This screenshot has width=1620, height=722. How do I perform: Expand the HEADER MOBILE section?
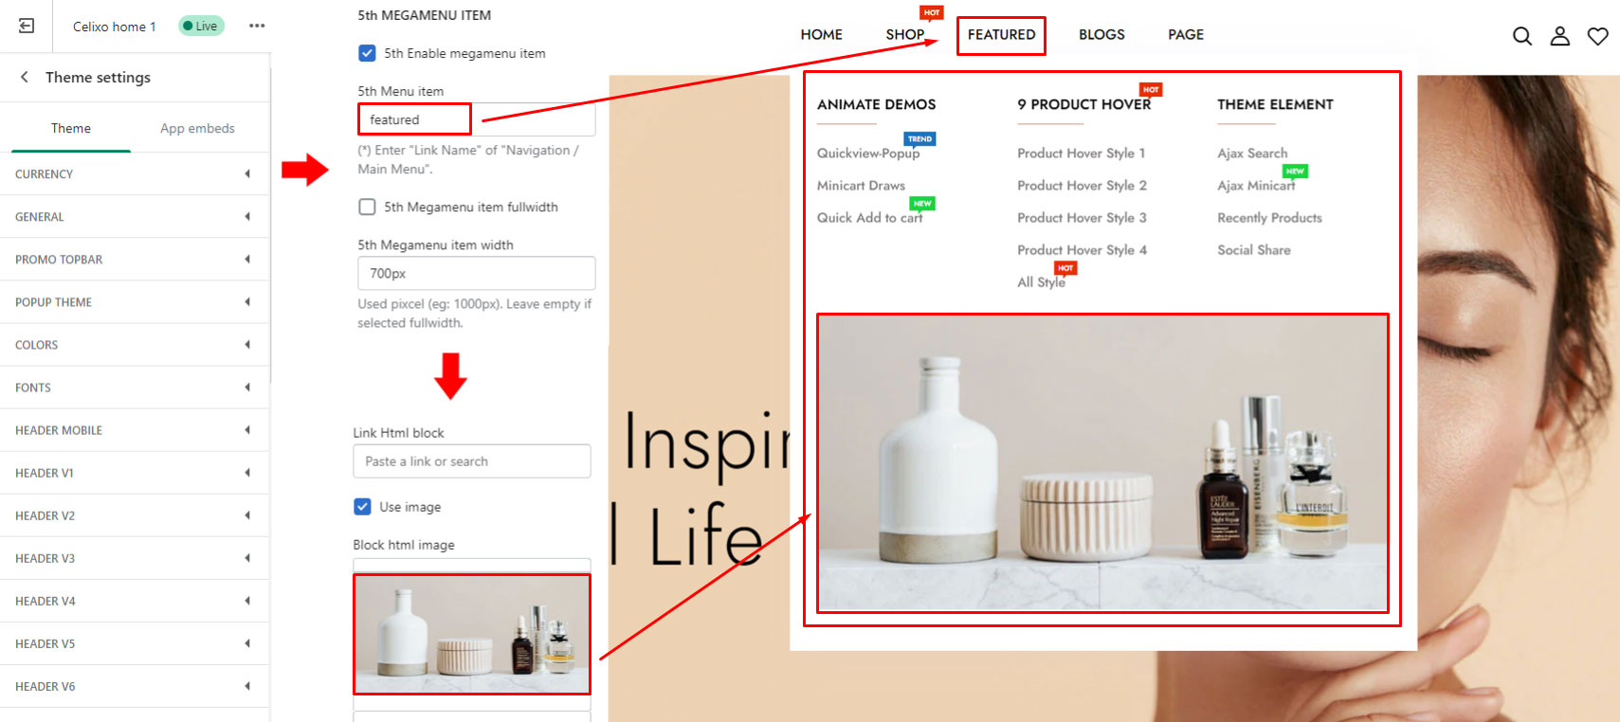[134, 430]
